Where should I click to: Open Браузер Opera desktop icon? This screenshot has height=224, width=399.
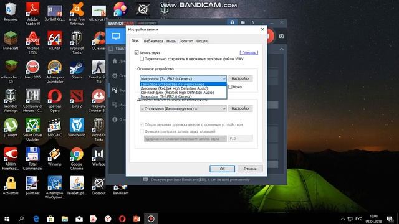pyautogui.click(x=55, y=101)
